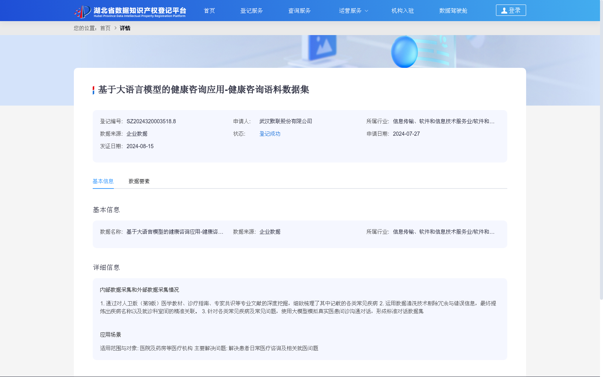Click the 应用场景 heading
Viewport: 603px width, 377px height.
click(110, 335)
